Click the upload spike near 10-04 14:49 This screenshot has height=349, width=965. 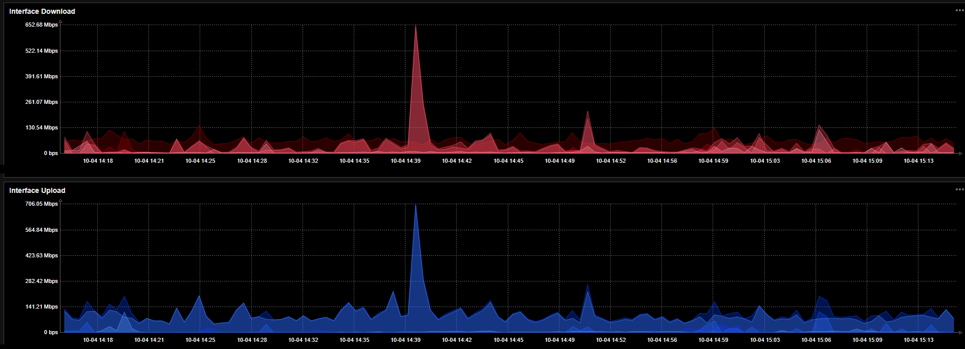coord(588,287)
